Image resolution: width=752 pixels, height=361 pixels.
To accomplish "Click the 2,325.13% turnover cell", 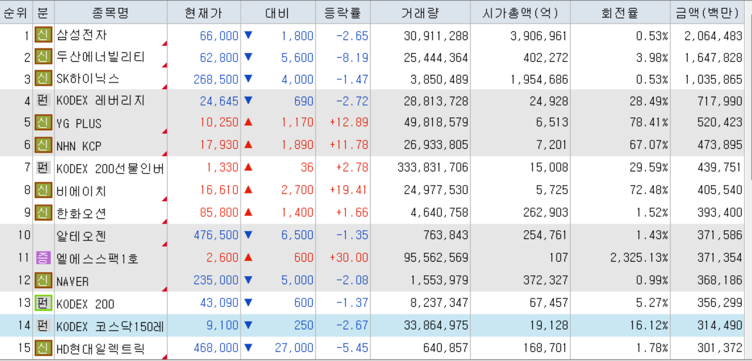I will point(639,257).
